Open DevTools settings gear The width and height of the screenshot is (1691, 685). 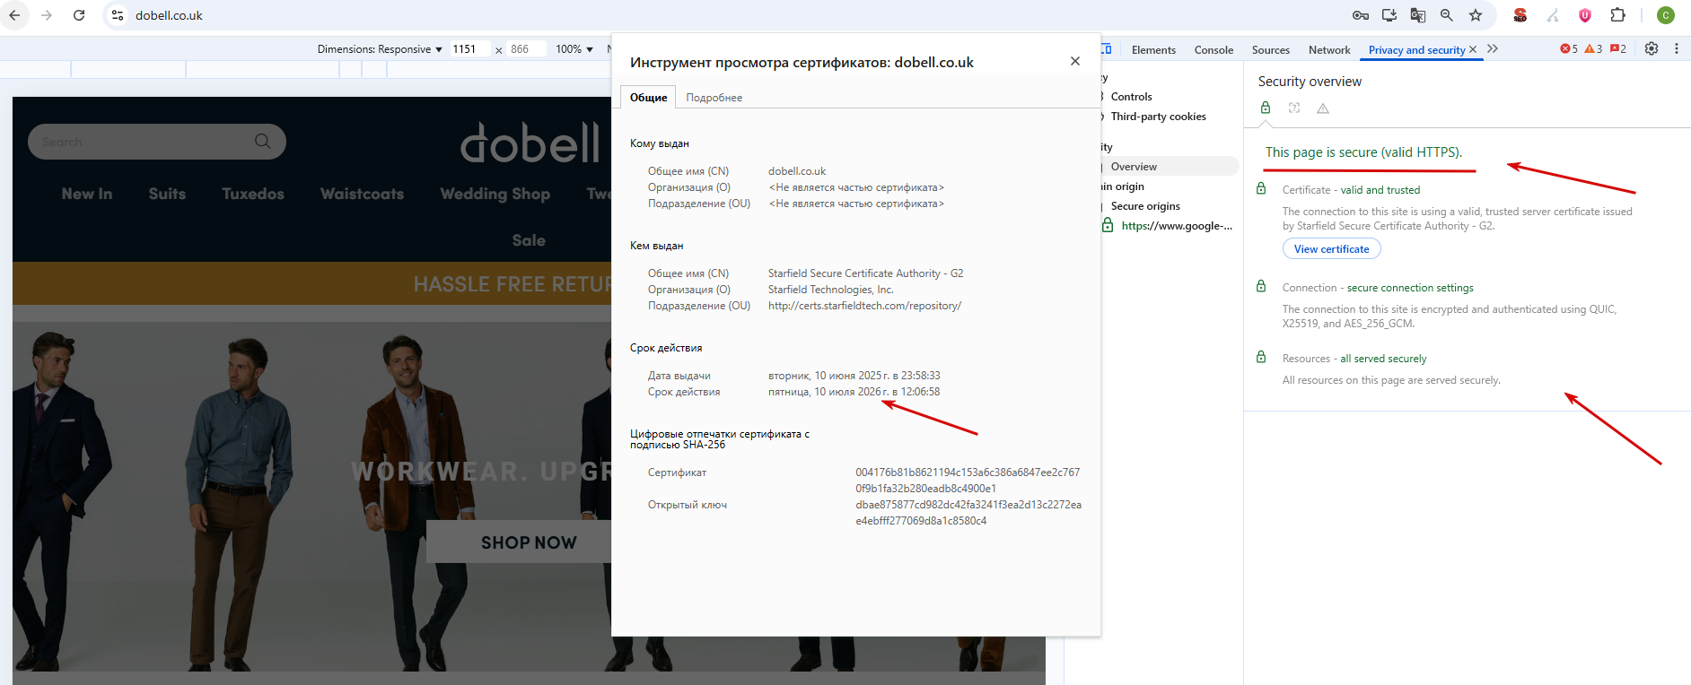tap(1652, 49)
